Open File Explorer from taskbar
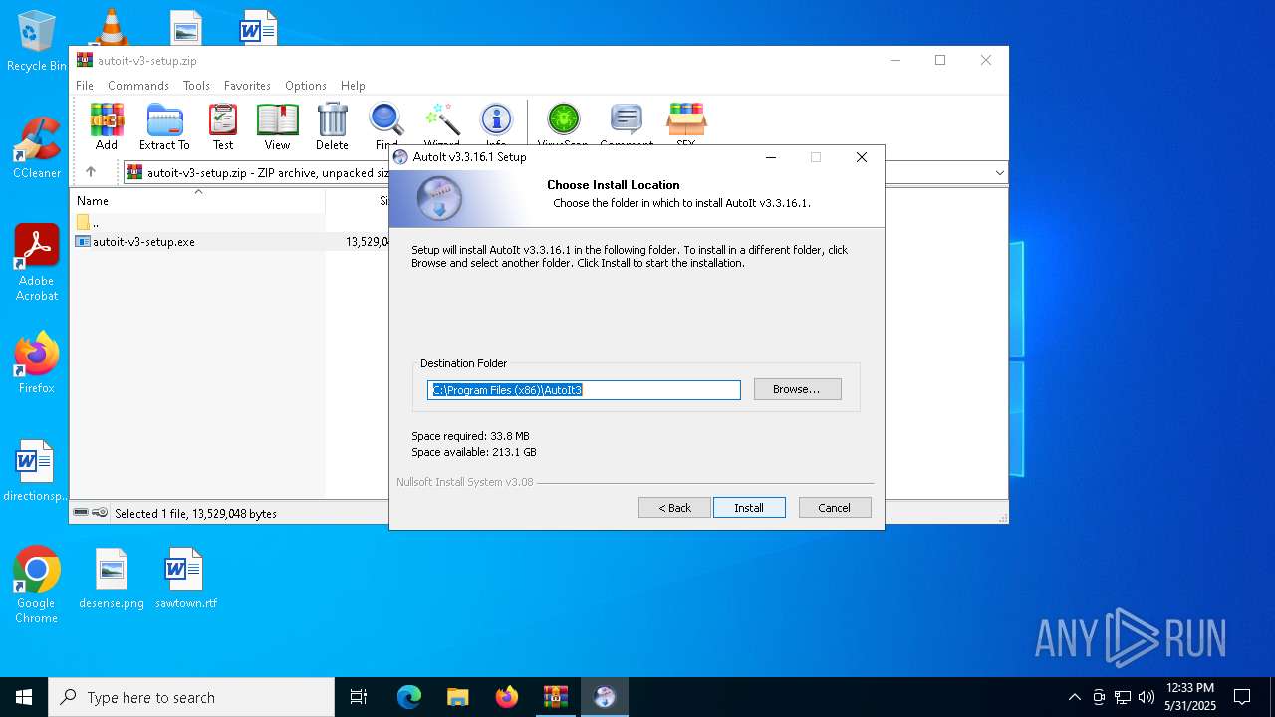1275x717 pixels. 458,697
